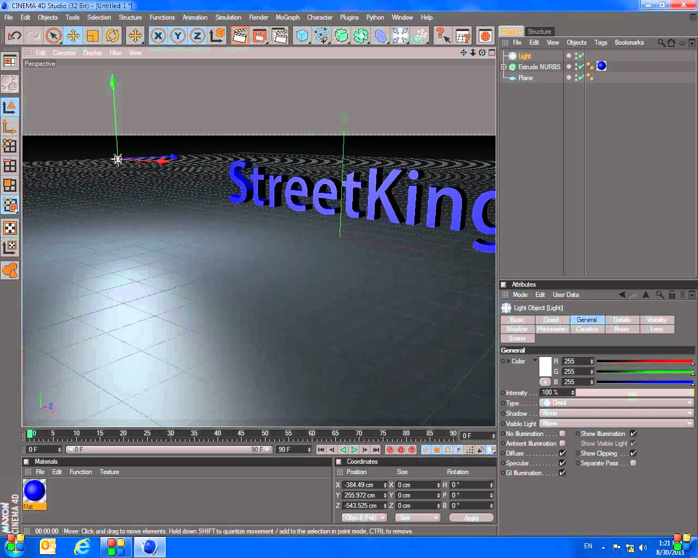The width and height of the screenshot is (698, 558).
Task: Click the Apply button in Coordinates
Action: 471,518
